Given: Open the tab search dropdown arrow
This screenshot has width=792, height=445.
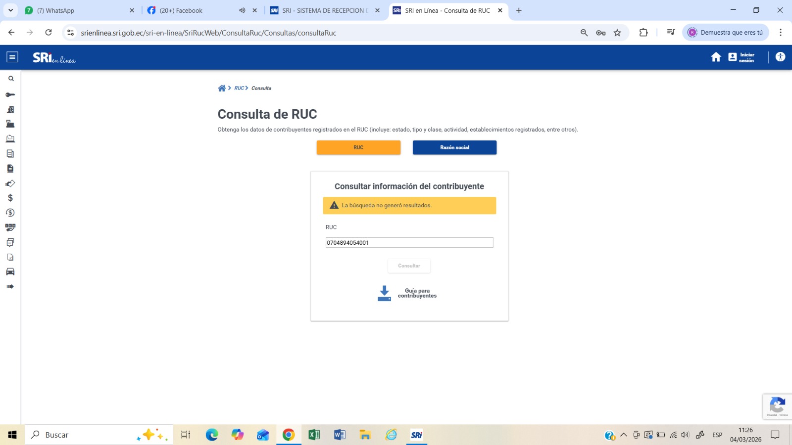Looking at the screenshot, I should pos(10,10).
